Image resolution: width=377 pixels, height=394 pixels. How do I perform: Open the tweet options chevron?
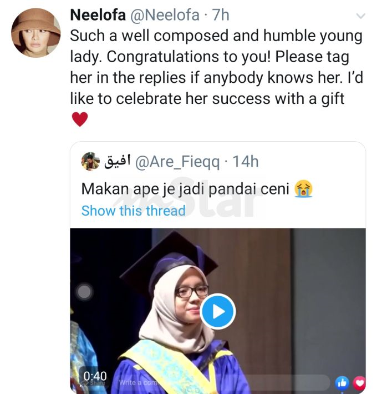pyautogui.click(x=361, y=16)
